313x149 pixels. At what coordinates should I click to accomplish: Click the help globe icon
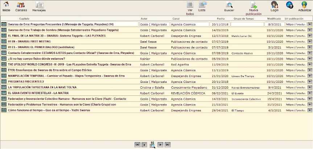click(x=290, y=5)
